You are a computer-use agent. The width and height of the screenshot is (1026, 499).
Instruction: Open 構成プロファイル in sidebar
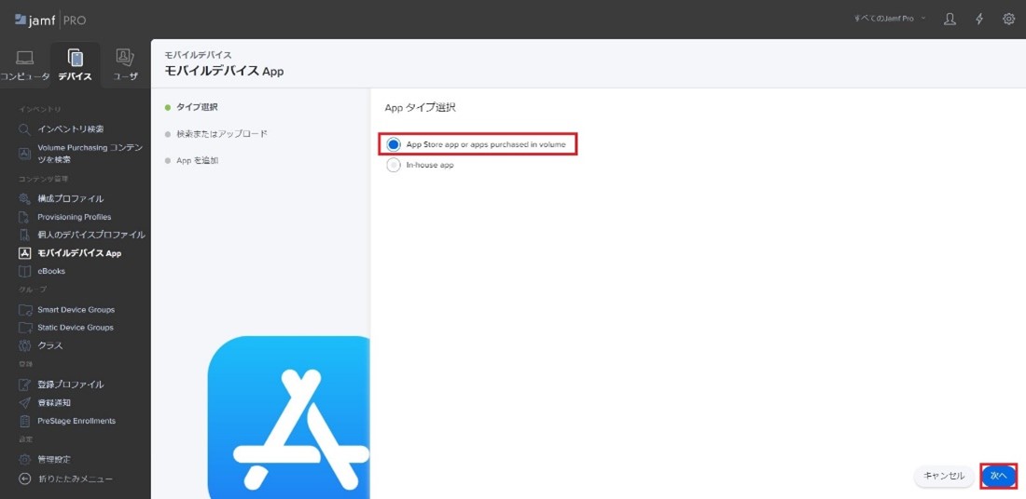coord(70,198)
